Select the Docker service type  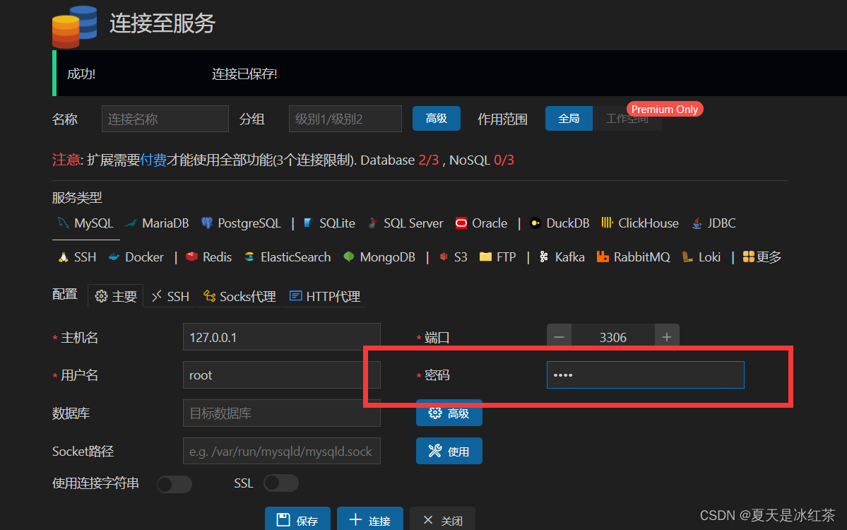(136, 257)
